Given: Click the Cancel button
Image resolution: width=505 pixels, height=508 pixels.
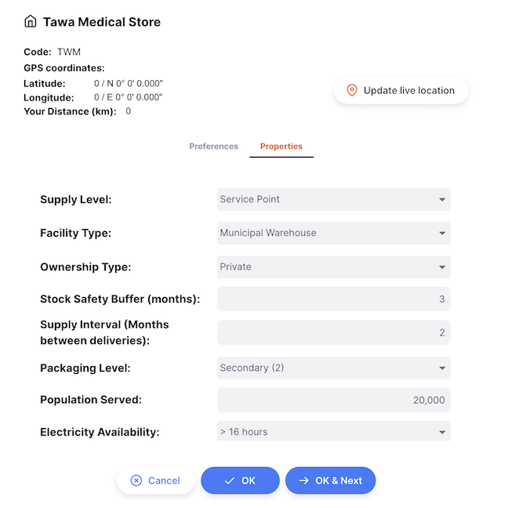Looking at the screenshot, I should point(156,481).
